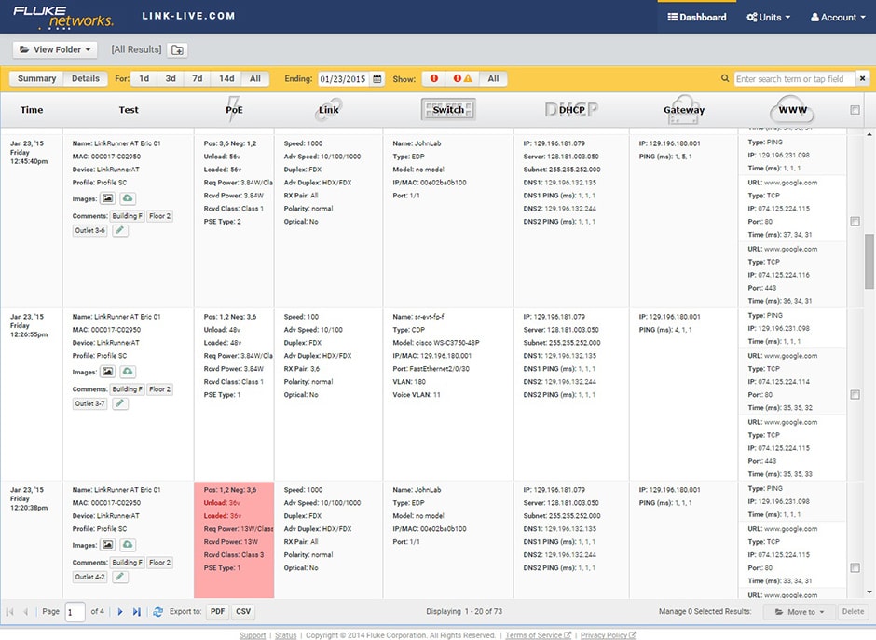Check the 12:20:38pm result's checkbox
Screen dimensions: 876x640
coord(855,566)
